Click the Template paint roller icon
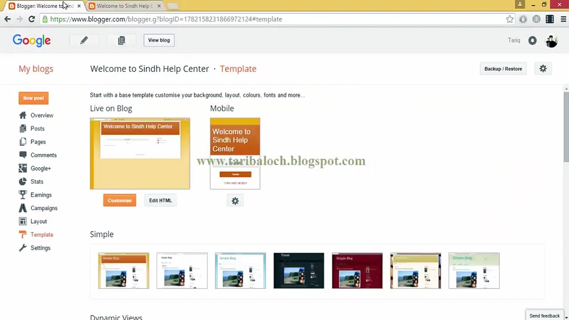The width and height of the screenshot is (569, 320). pos(23,235)
